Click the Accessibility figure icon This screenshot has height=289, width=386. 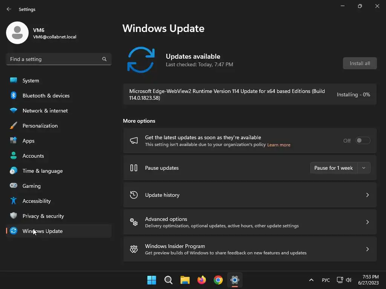[x=14, y=201]
